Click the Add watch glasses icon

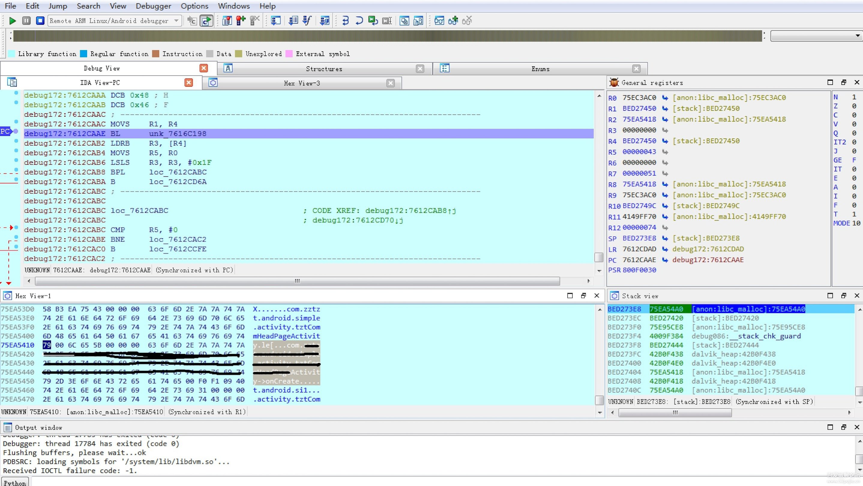pos(453,21)
